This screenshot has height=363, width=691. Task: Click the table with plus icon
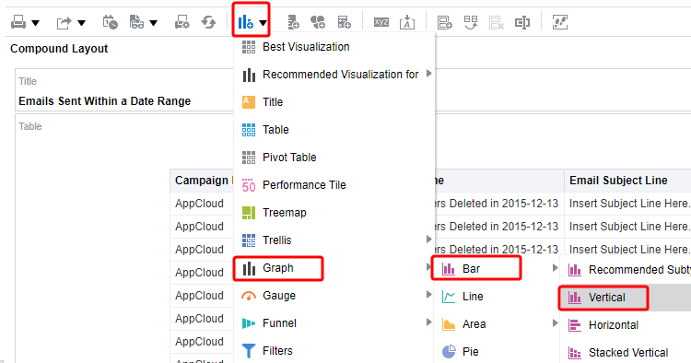pyautogui.click(x=344, y=22)
